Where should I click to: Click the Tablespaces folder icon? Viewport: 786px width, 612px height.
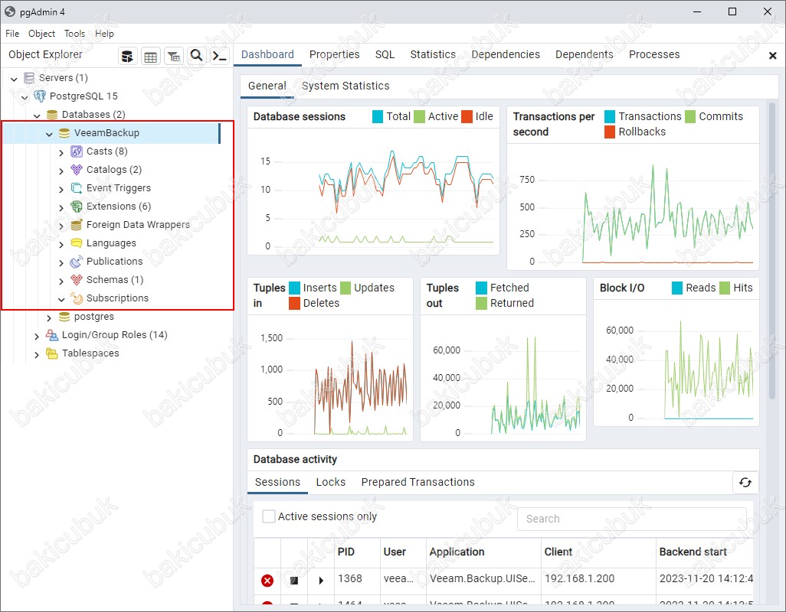click(51, 353)
